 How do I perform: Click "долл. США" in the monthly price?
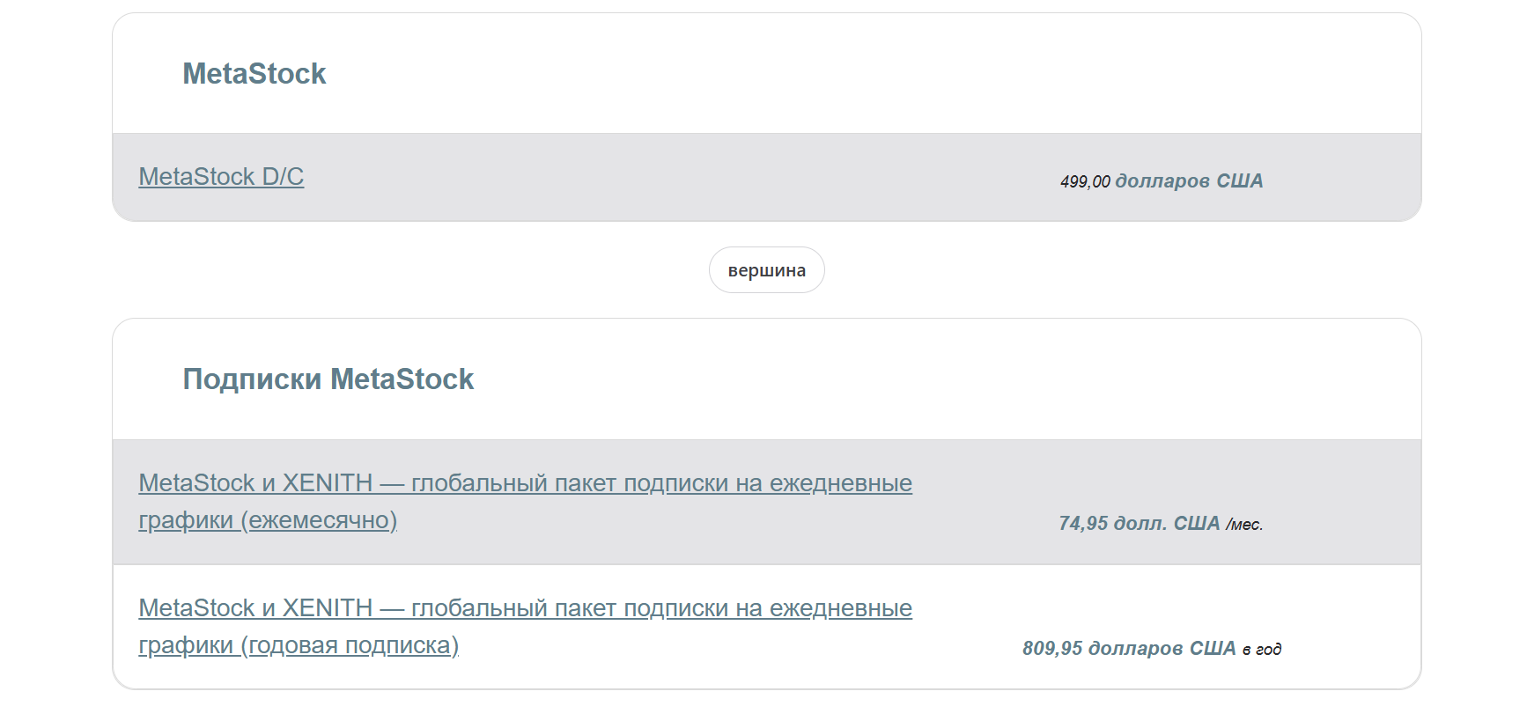[x=1167, y=524]
